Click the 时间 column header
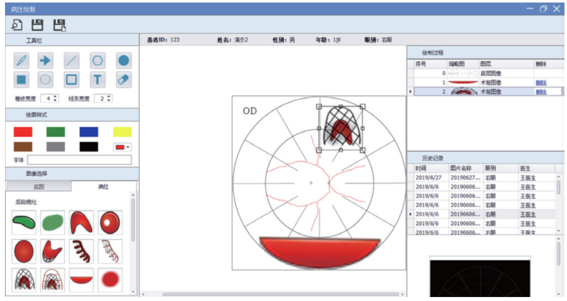The image size is (567, 301). [x=430, y=168]
